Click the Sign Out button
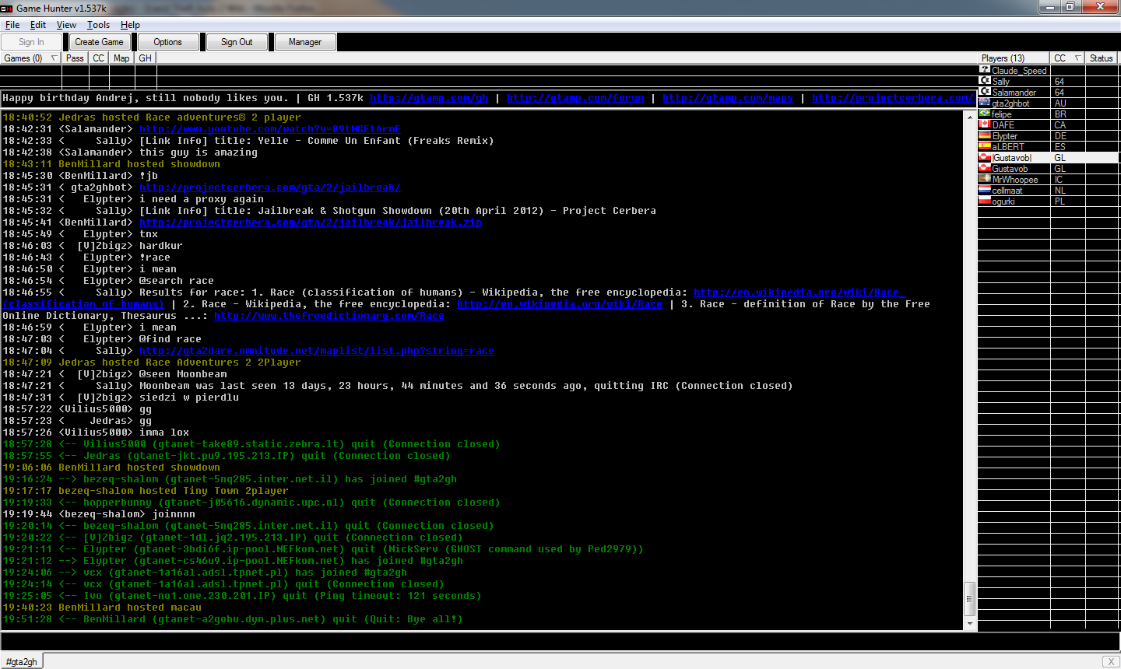Image resolution: width=1121 pixels, height=669 pixels. click(x=237, y=42)
